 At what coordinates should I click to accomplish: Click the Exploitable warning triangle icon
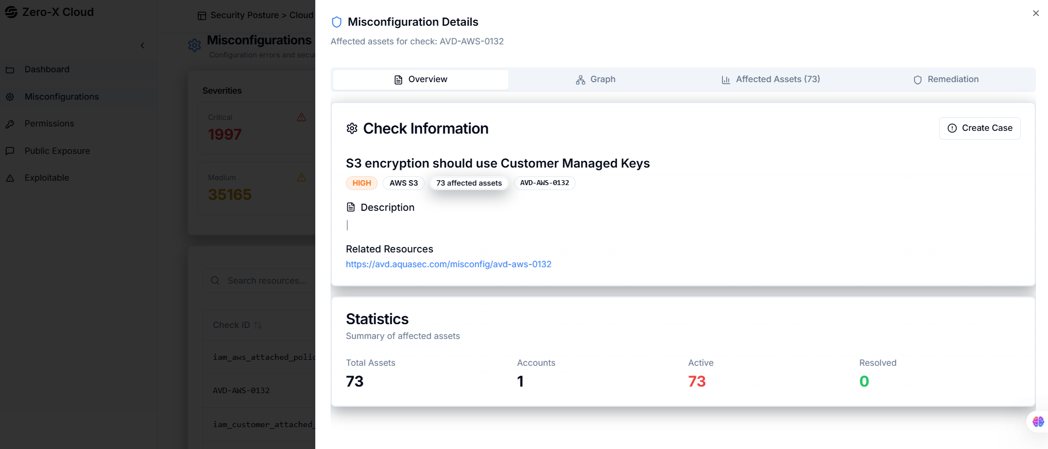[x=10, y=179]
